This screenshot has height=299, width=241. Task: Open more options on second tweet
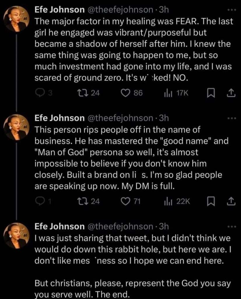point(231,118)
